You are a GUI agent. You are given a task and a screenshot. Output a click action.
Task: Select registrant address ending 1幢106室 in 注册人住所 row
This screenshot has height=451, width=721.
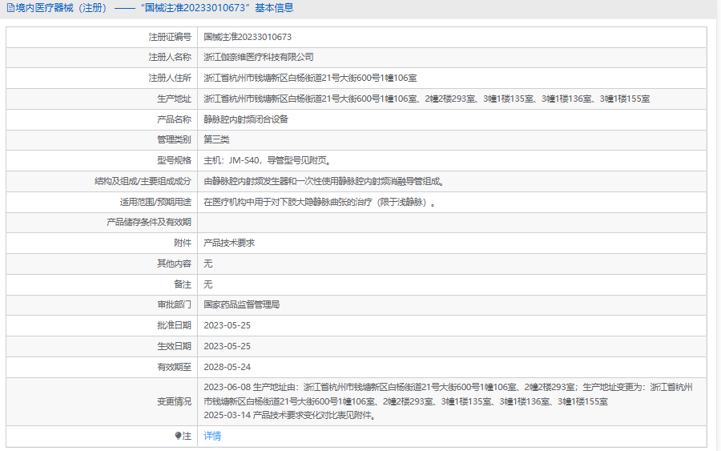310,78
